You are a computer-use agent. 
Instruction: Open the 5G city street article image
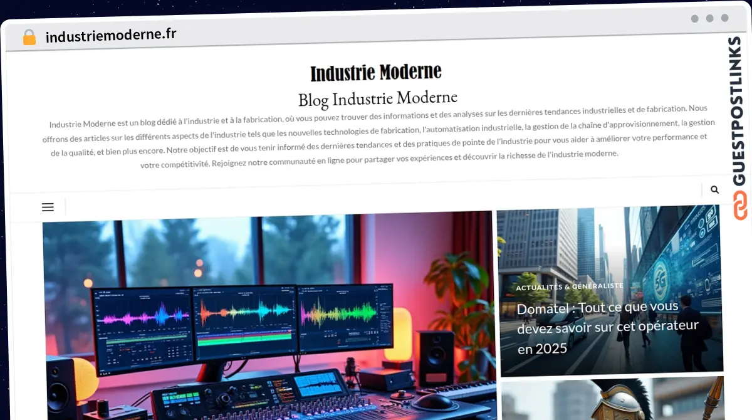point(610,290)
